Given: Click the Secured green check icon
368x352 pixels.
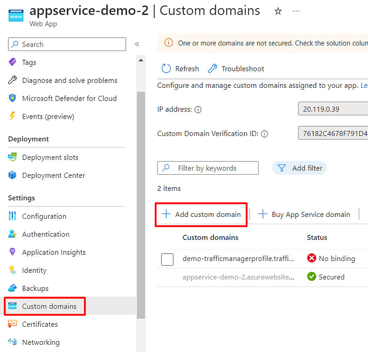Looking at the screenshot, I should pos(311,277).
